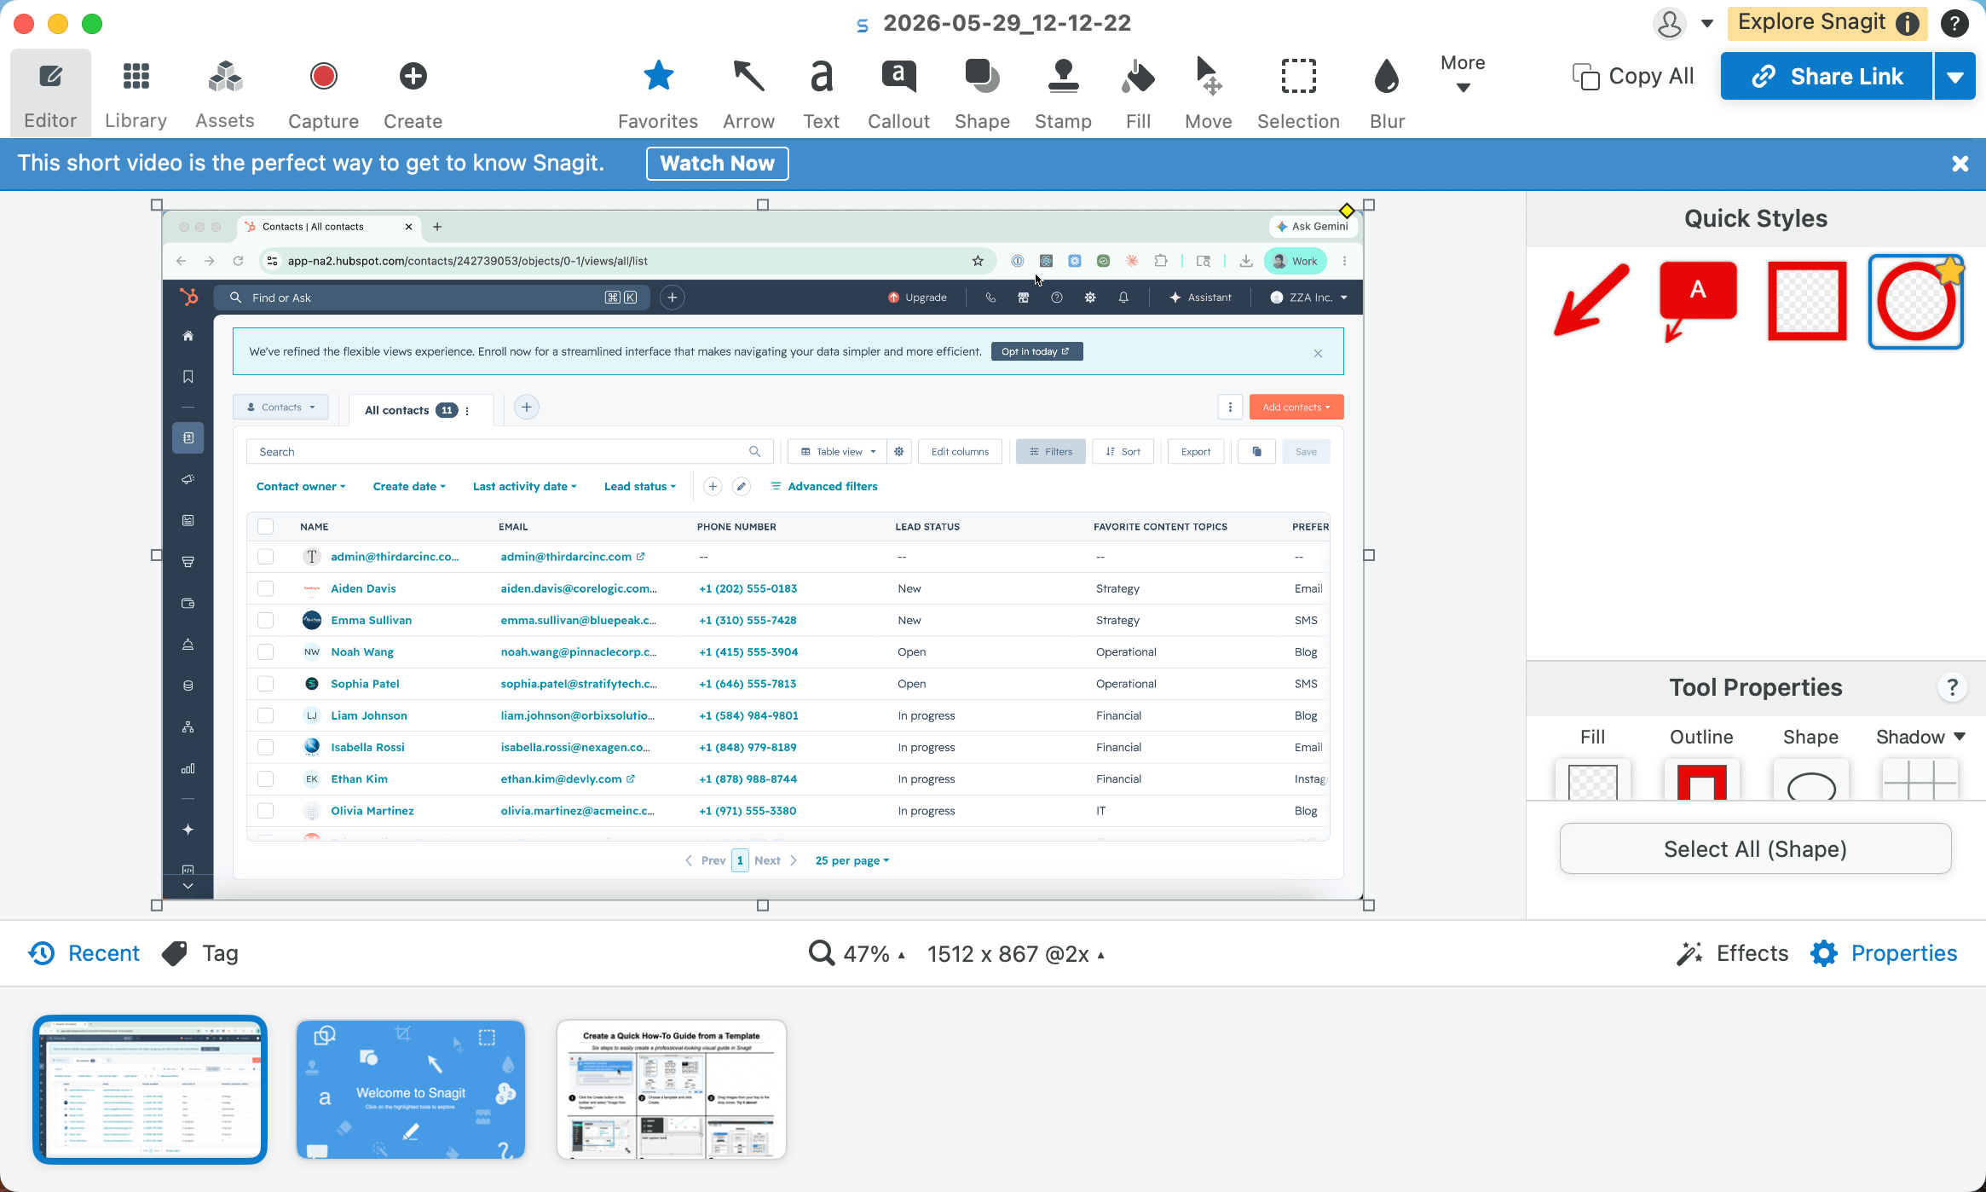The height and width of the screenshot is (1192, 1986).
Task: Select the Blur tool
Action: [1387, 93]
